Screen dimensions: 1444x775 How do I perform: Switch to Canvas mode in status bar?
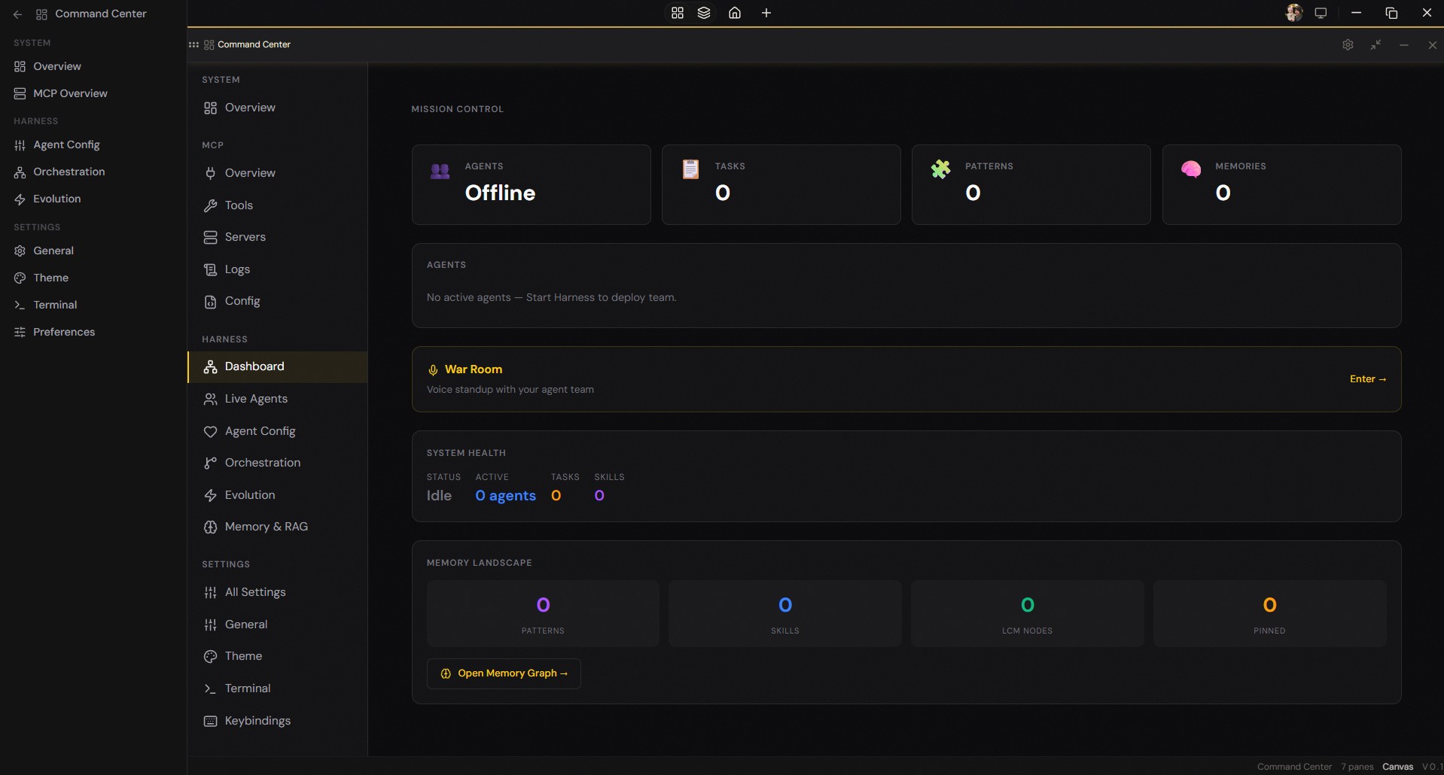click(x=1397, y=767)
